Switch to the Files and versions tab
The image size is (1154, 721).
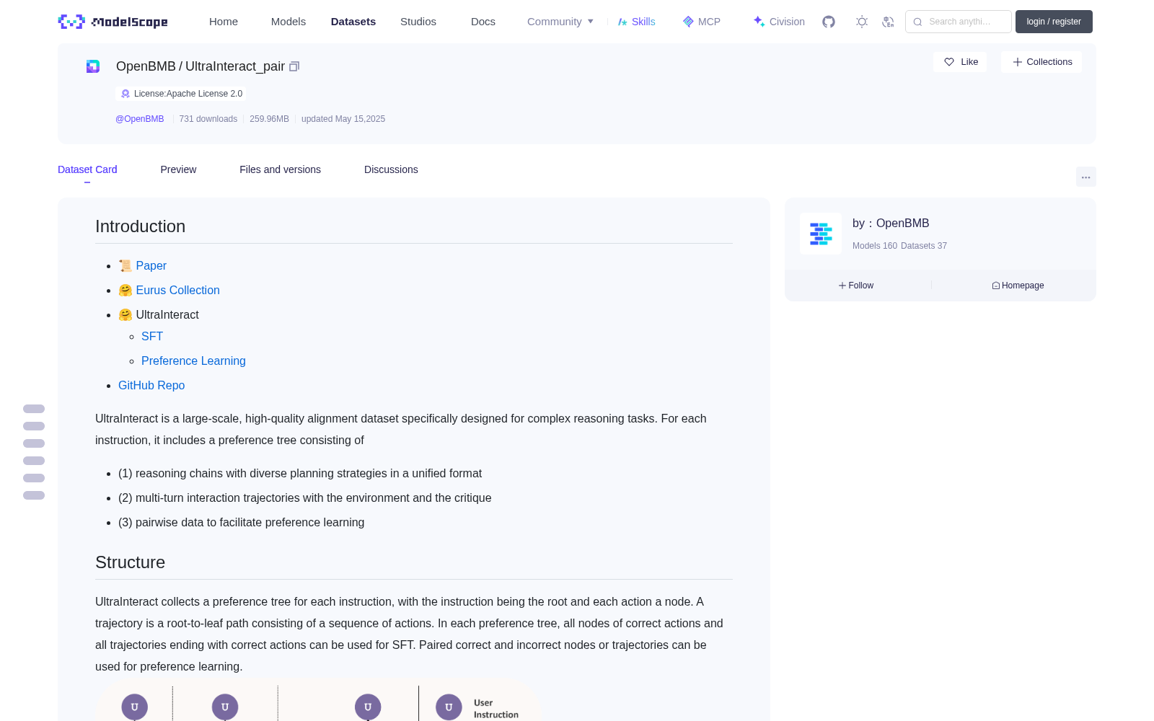click(280, 169)
